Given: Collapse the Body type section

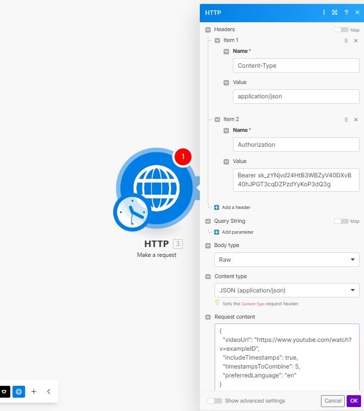Looking at the screenshot, I should pos(208,246).
